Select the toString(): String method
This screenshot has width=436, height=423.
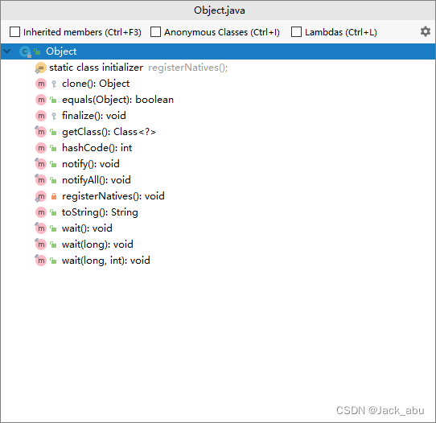coord(100,212)
